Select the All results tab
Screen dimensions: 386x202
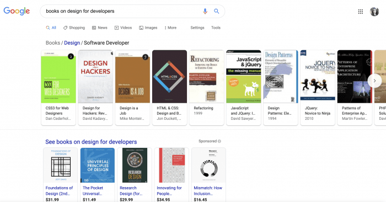[51, 28]
